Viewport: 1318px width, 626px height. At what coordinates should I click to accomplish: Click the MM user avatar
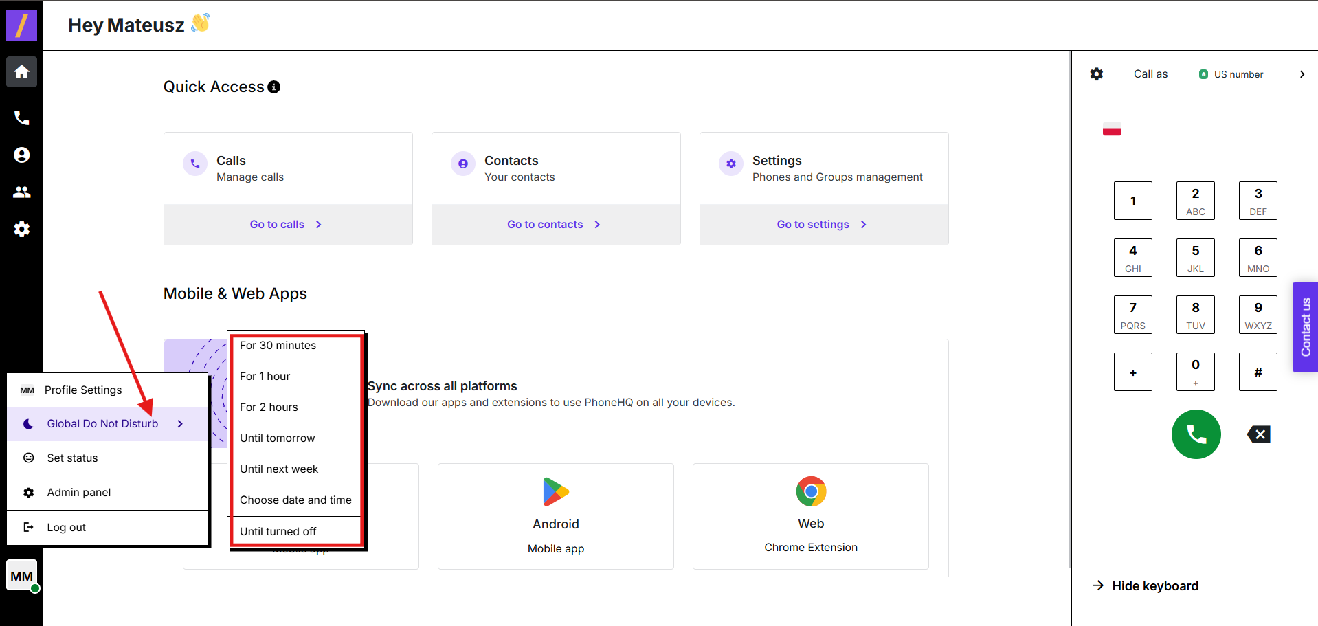click(x=22, y=576)
